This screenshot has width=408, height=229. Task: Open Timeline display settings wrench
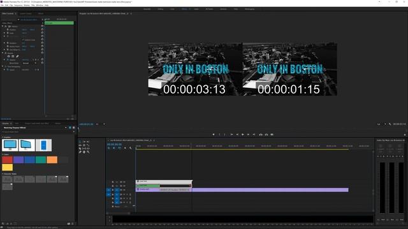(131, 148)
